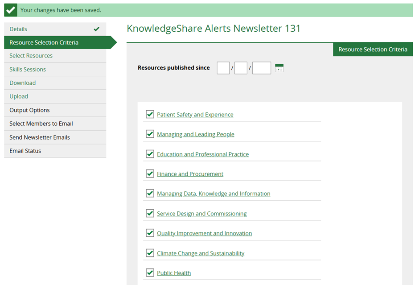The width and height of the screenshot is (419, 285).
Task: Click the green saved-confirmation checkmark icon
Action: [11, 10]
